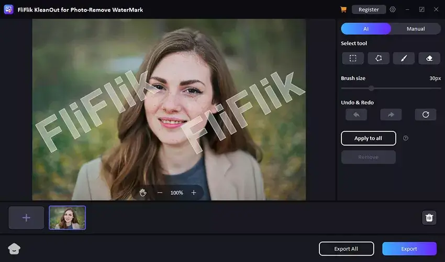Activate the hand pan tool
The width and height of the screenshot is (445, 262).
tap(143, 193)
